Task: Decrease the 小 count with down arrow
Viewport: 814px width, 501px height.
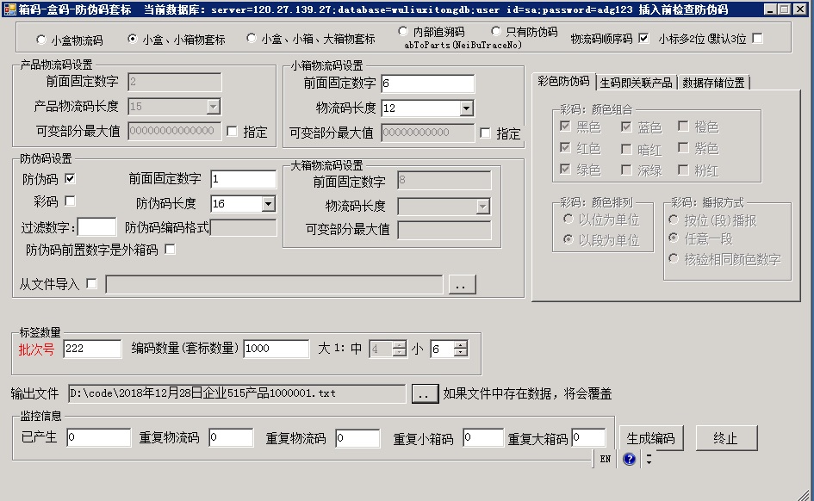Action: [461, 353]
